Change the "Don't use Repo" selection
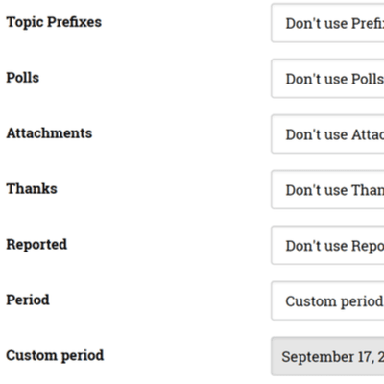Image resolution: width=384 pixels, height=384 pixels. (327, 246)
